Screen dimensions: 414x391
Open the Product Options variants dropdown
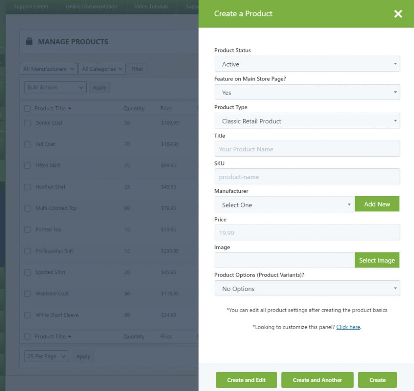307,288
